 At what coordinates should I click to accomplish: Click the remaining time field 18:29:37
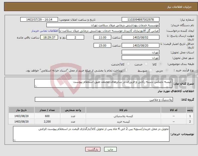49,37
